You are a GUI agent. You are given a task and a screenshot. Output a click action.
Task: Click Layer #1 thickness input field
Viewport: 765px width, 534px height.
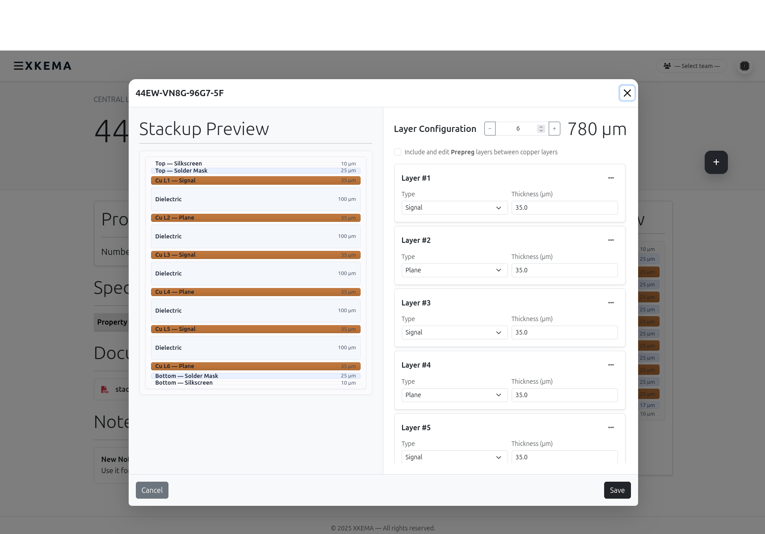tap(564, 208)
